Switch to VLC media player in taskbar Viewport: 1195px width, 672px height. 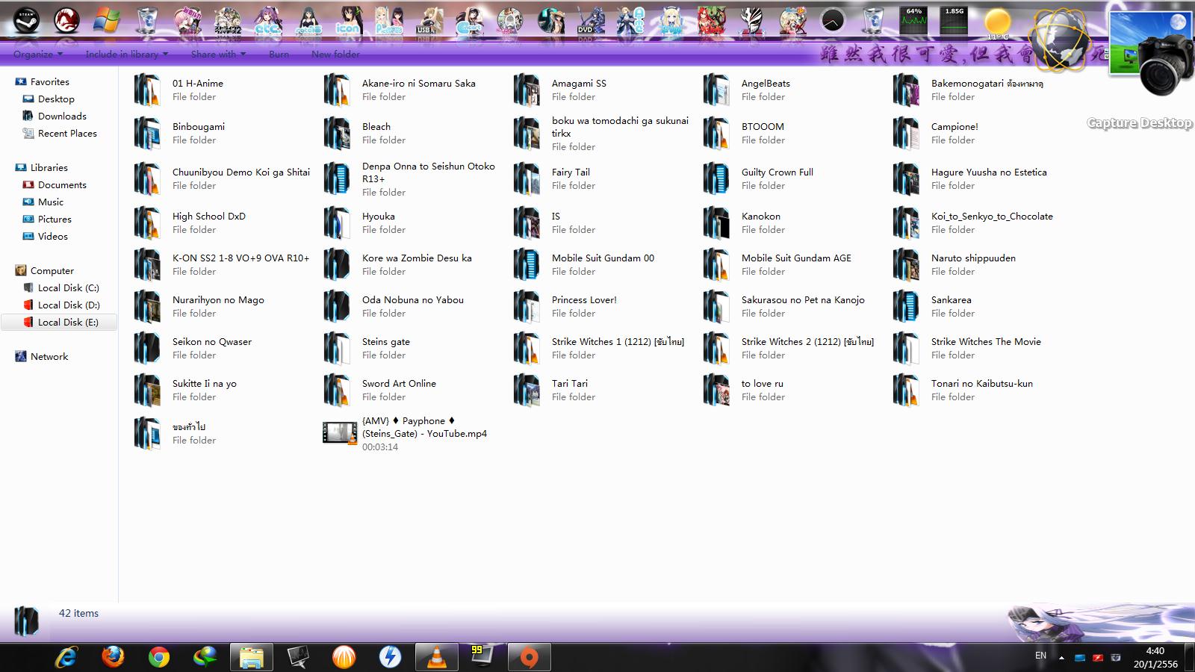436,657
